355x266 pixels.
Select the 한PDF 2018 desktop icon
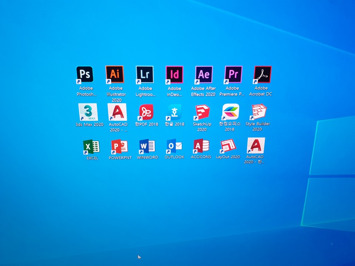(146, 112)
